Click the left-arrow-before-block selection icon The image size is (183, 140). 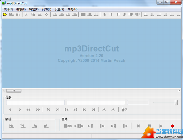pyautogui.click(x=104, y=14)
